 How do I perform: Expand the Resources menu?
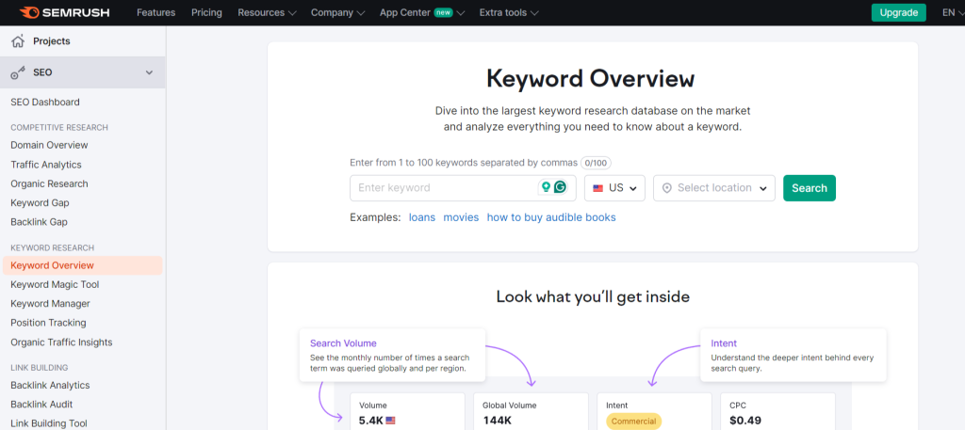[267, 12]
